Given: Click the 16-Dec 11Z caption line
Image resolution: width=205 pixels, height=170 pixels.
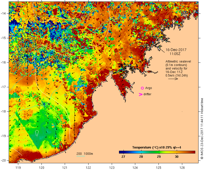Looking at the screenshot, I should [174, 72].
